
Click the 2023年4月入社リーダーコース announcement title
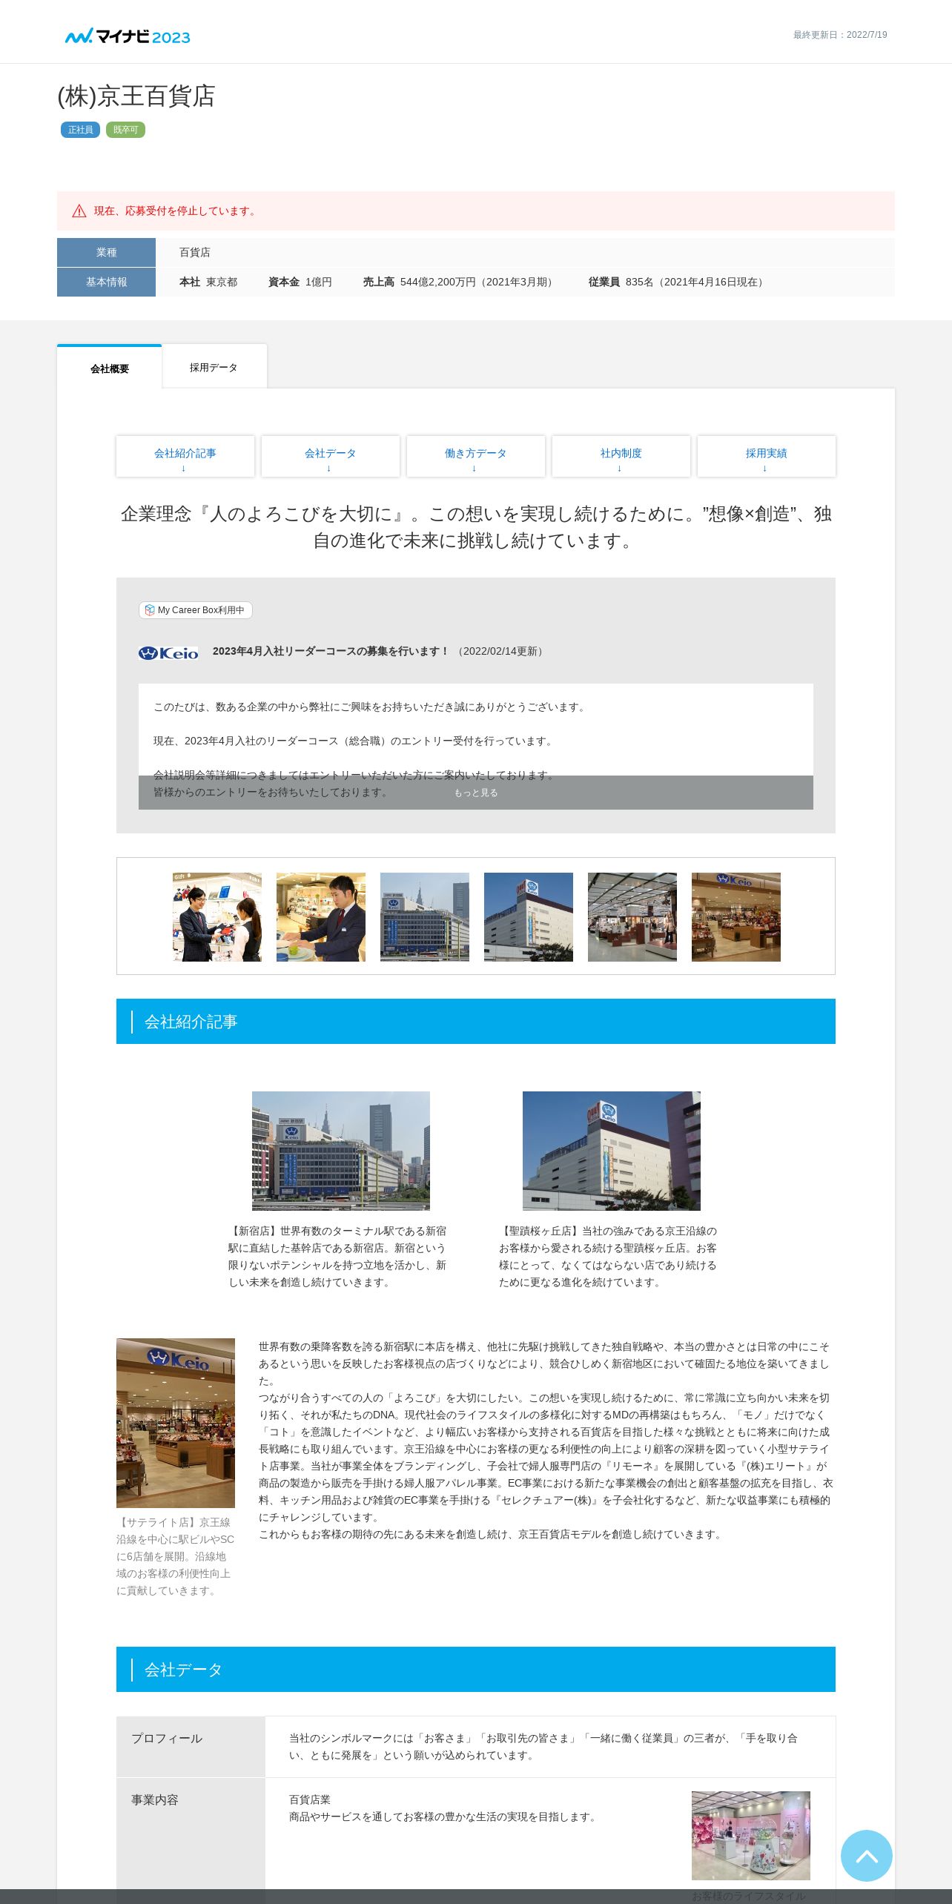coord(331,651)
